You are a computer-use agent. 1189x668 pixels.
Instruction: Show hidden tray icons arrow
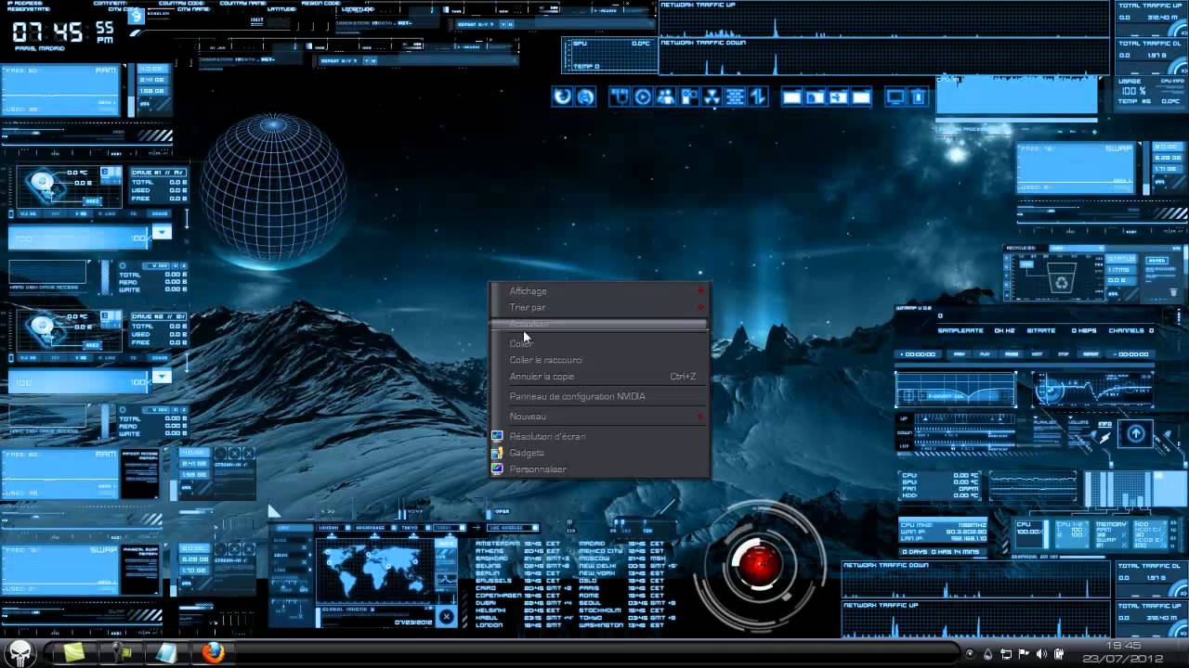[x=970, y=653]
